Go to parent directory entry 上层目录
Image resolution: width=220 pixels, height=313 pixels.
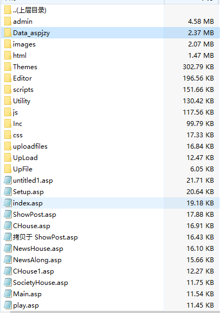pyautogui.click(x=30, y=10)
